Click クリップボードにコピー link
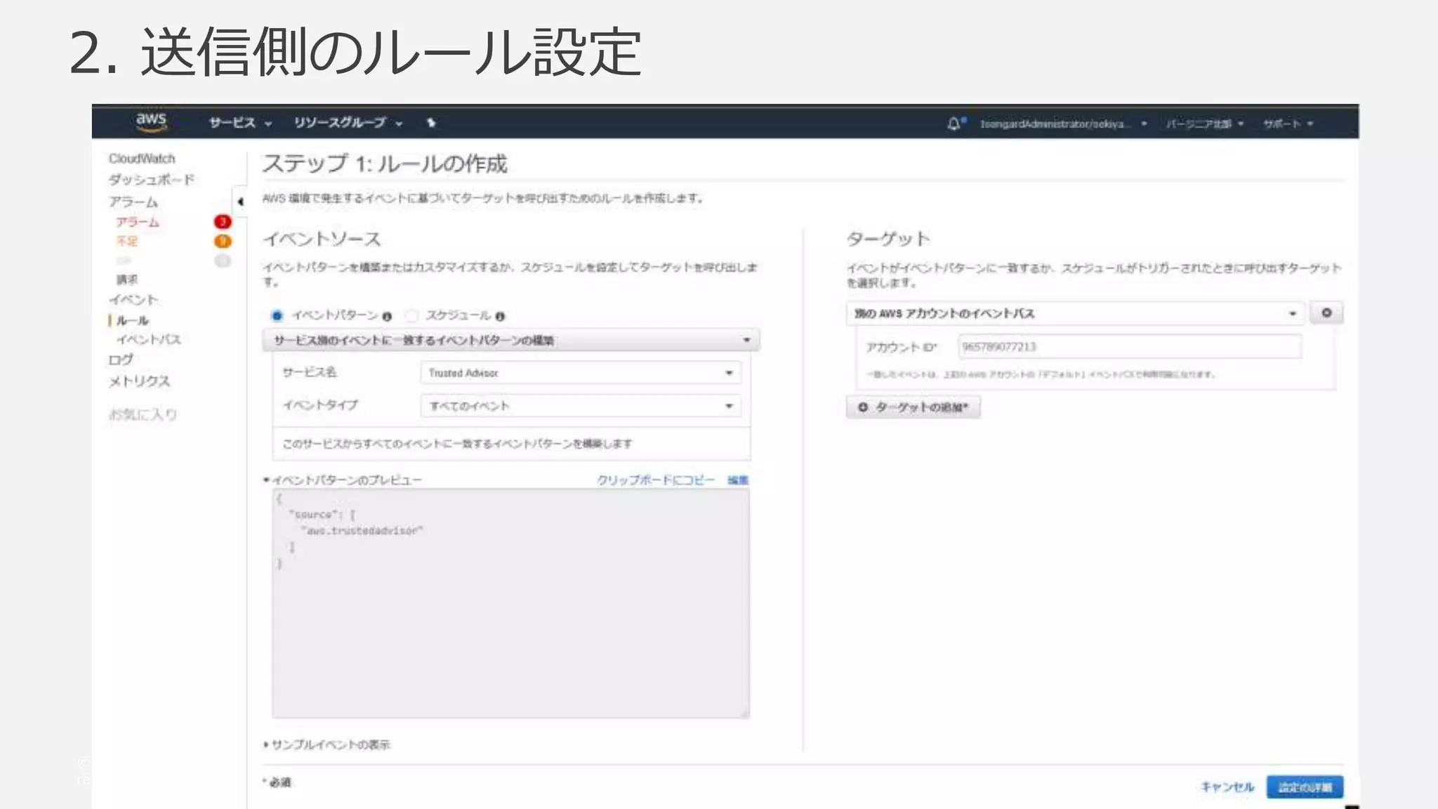Screen dimensions: 1438x809 click(x=655, y=480)
